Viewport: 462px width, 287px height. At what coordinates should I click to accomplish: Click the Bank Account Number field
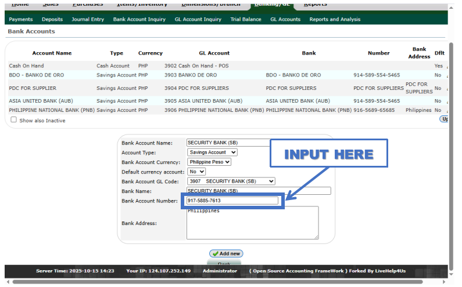pos(232,201)
